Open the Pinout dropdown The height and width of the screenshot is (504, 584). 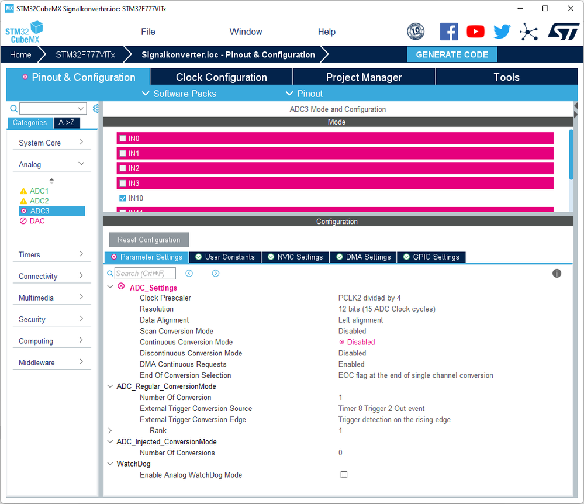305,94
